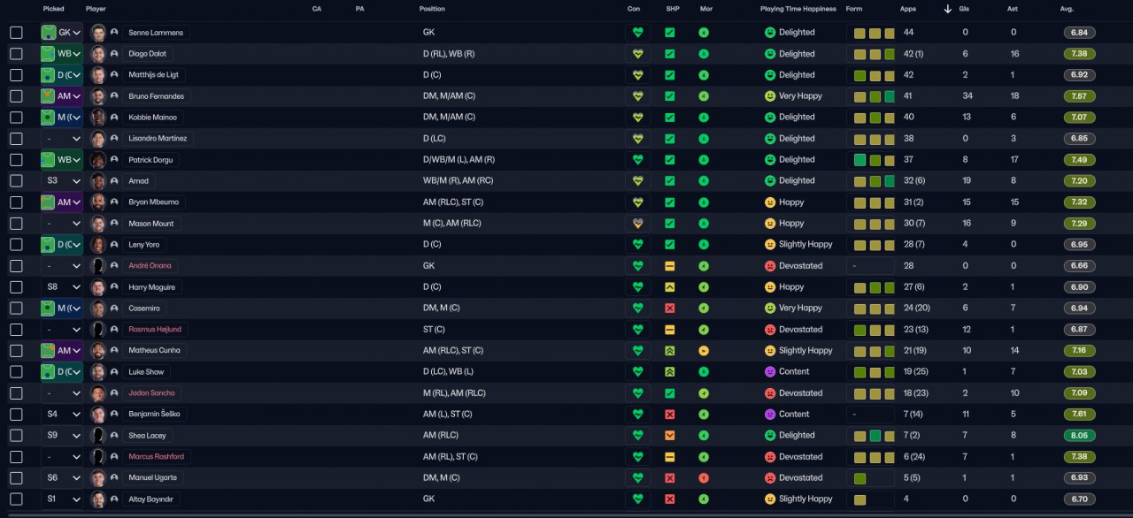Click Benjamin Šeško's 7.61 average rating badge
The width and height of the screenshot is (1133, 518).
point(1080,415)
